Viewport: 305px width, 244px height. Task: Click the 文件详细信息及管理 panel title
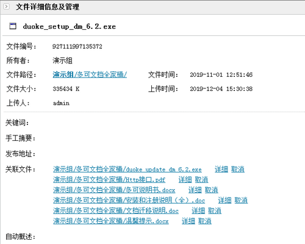(48, 7)
